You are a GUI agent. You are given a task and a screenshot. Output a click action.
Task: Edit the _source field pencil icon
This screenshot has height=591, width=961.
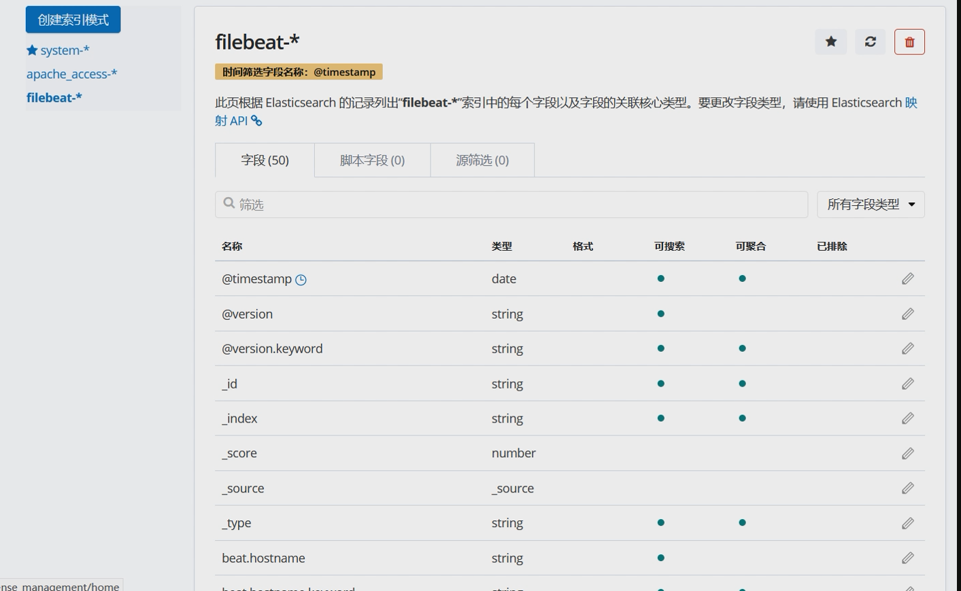[x=908, y=488]
